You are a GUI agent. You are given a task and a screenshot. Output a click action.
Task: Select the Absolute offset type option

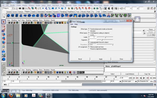[89, 31]
